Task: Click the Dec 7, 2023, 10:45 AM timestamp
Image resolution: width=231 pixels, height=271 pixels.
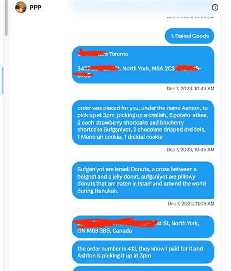Action: pos(190,150)
